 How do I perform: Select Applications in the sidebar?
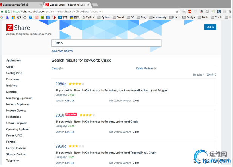pos(13,61)
